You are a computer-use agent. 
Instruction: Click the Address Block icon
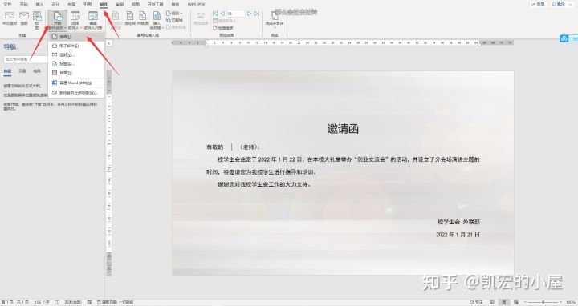click(x=130, y=18)
